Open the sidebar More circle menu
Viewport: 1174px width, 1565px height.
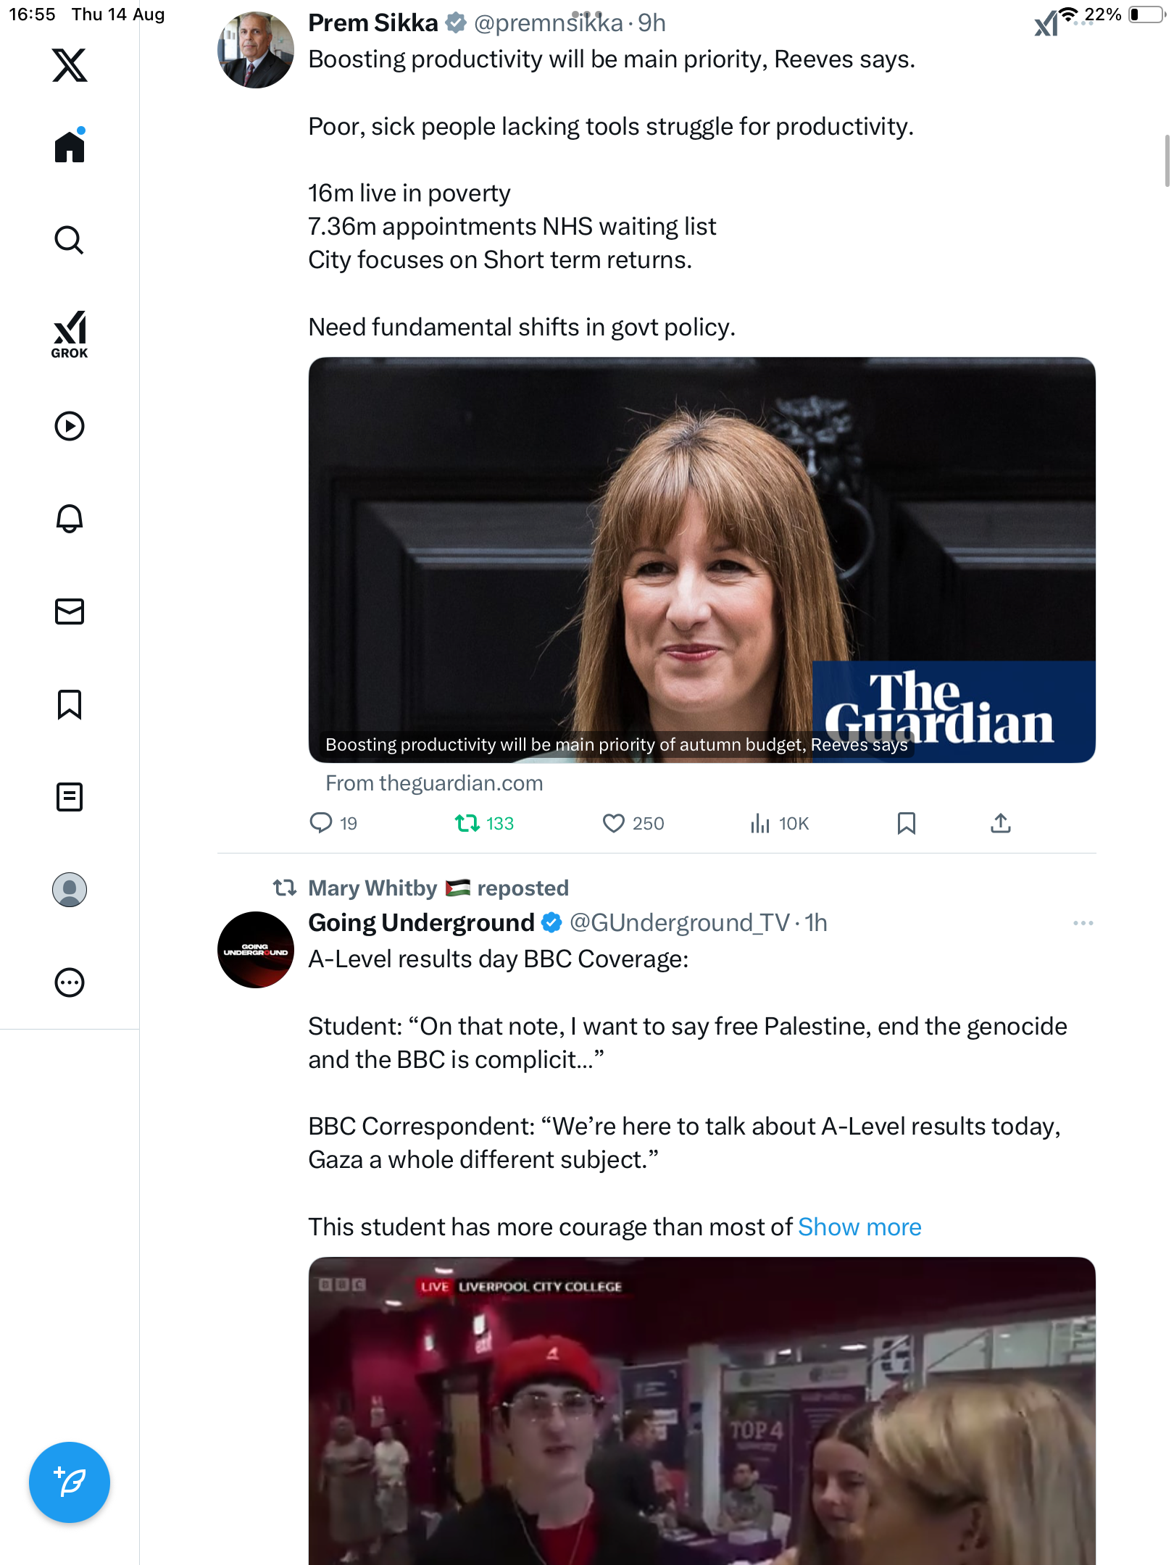pos(70,982)
